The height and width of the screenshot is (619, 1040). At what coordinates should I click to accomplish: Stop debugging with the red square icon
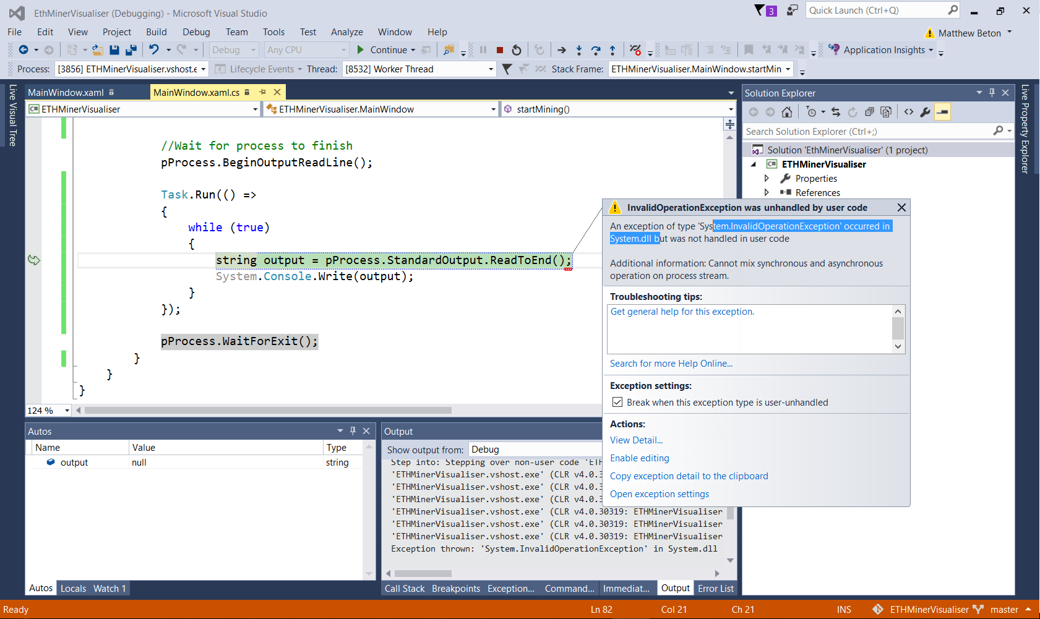500,49
